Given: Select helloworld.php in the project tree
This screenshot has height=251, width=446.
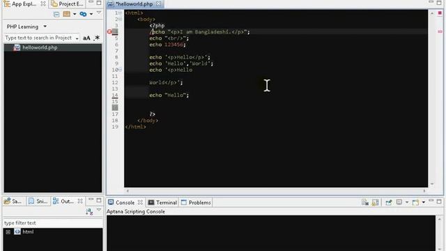Looking at the screenshot, I should pos(40,47).
